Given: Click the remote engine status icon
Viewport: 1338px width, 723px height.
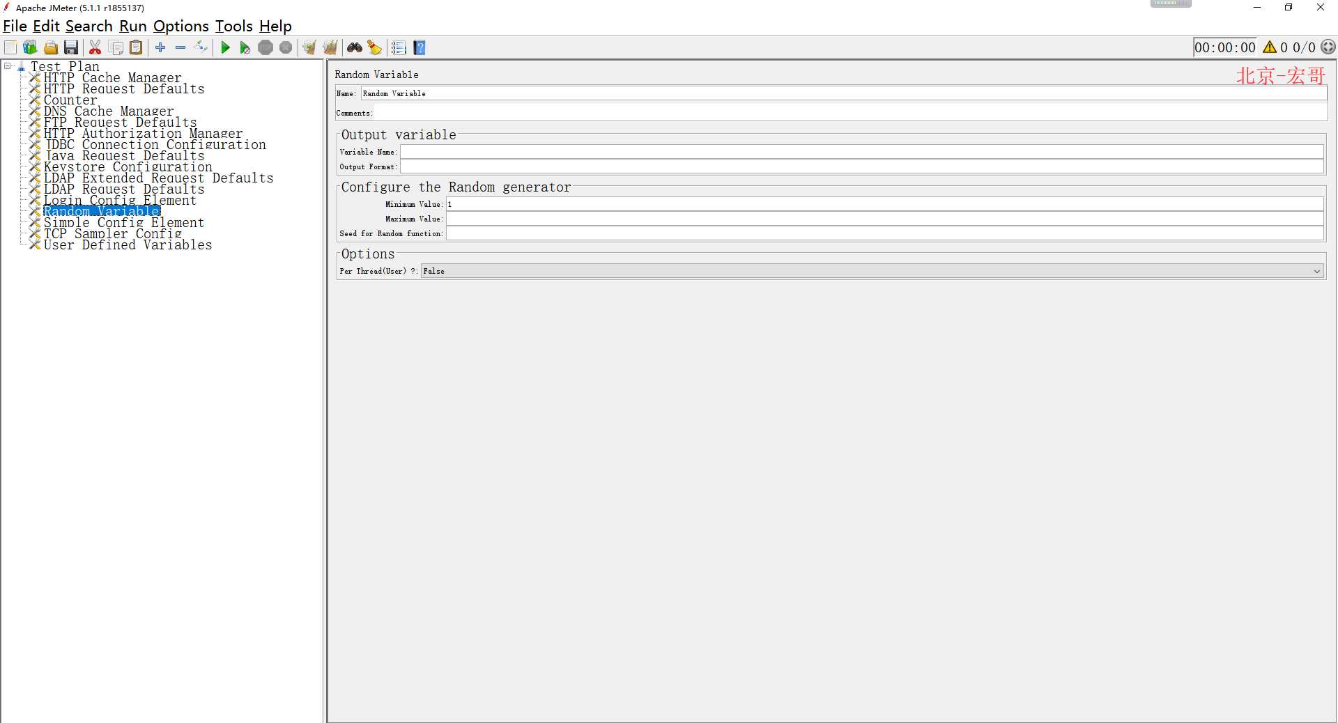Looking at the screenshot, I should click(1328, 47).
